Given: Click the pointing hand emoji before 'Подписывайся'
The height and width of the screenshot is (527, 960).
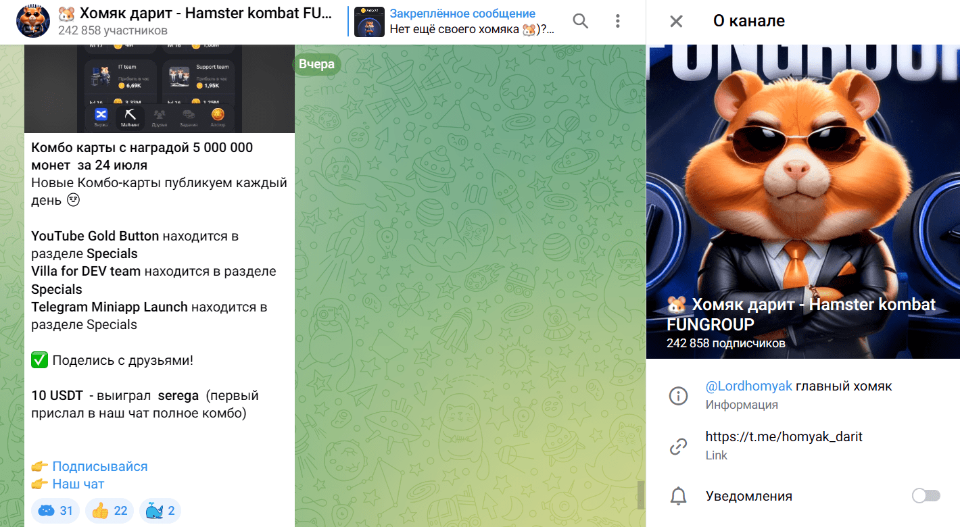Looking at the screenshot, I should point(40,466).
